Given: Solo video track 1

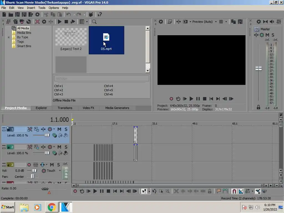Looking at the screenshot, I should click(x=66, y=129).
